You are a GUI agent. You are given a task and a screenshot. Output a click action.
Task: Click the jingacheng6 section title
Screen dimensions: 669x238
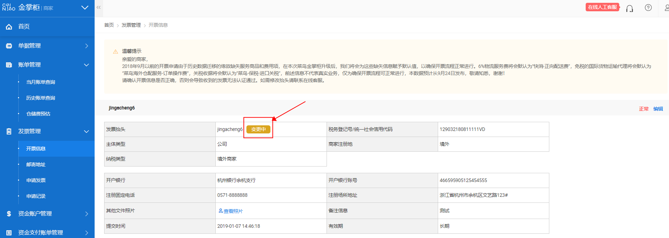[x=122, y=108]
